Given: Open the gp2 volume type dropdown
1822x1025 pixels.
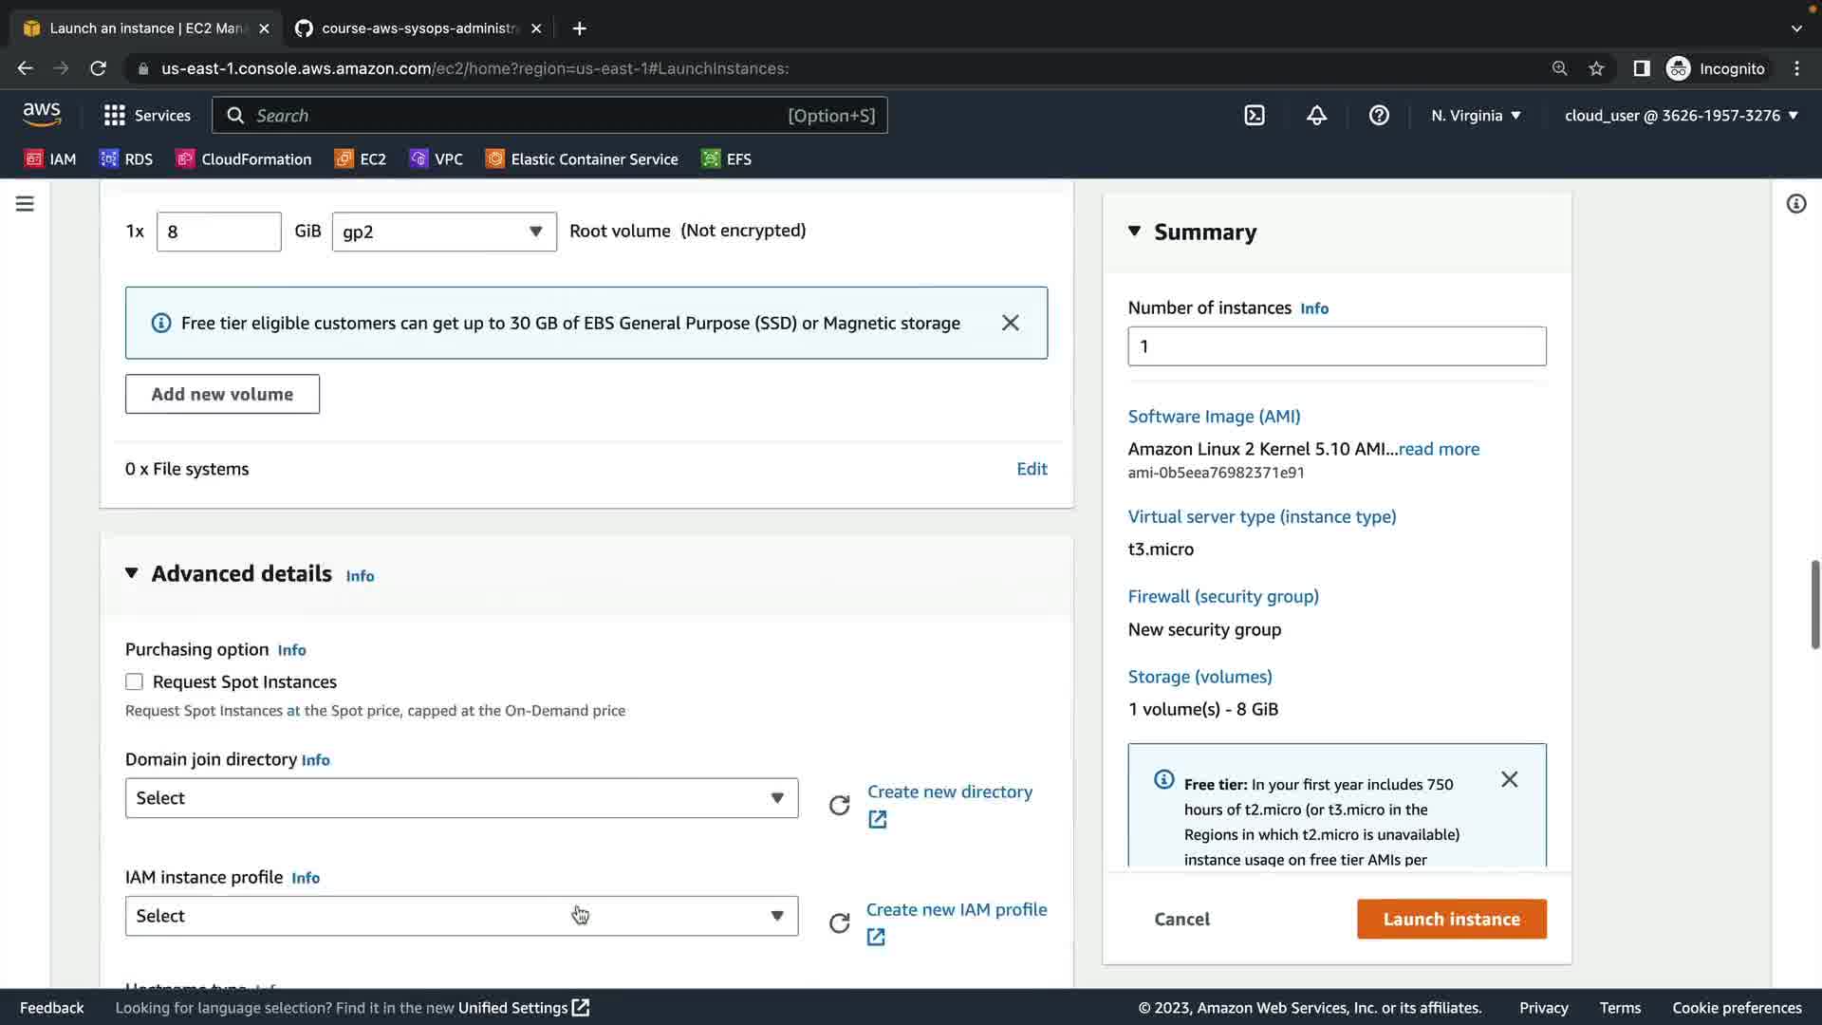Looking at the screenshot, I should (444, 232).
